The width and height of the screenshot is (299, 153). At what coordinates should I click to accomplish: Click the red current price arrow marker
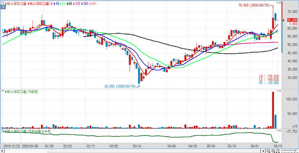tap(283, 20)
